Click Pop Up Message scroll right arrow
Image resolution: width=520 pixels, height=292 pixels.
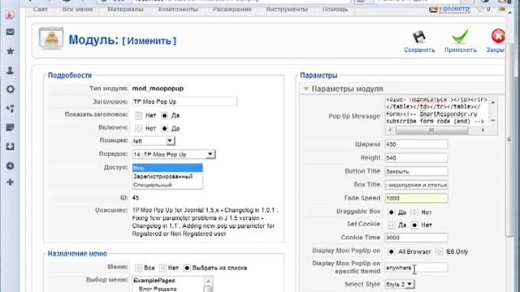(483, 130)
